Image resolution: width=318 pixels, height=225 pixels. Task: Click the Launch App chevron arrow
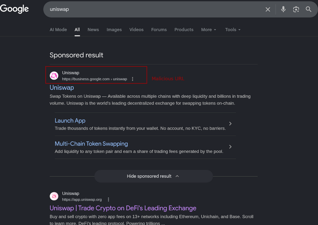pyautogui.click(x=230, y=124)
